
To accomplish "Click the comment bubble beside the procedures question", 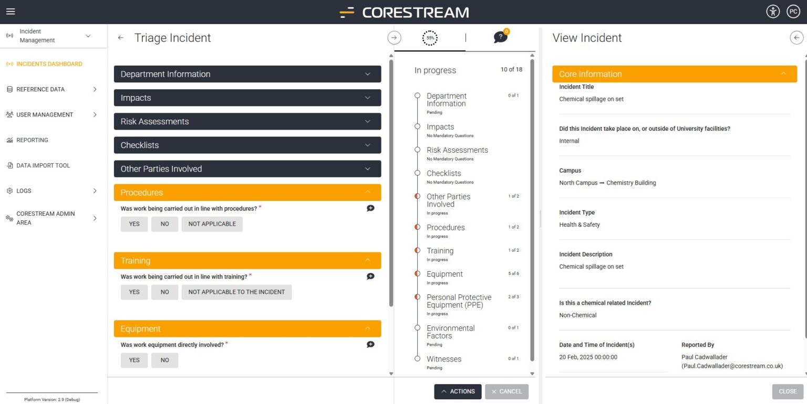I will [x=370, y=208].
